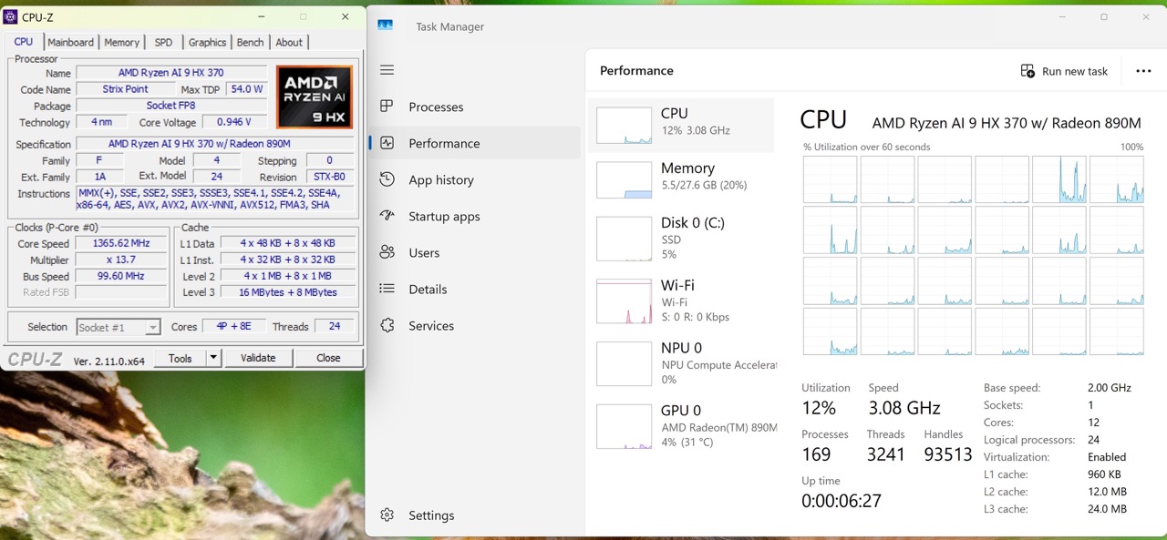This screenshot has height=540, width=1167.
Task: Click the Details label in sidebar
Action: tap(428, 289)
